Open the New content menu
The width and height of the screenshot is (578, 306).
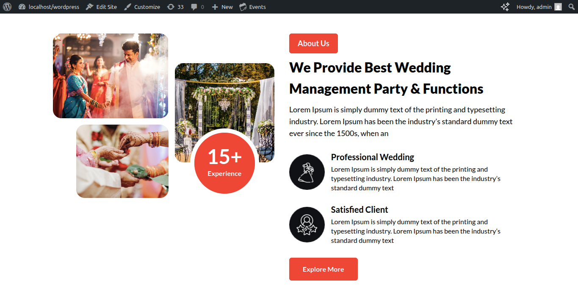pos(222,7)
